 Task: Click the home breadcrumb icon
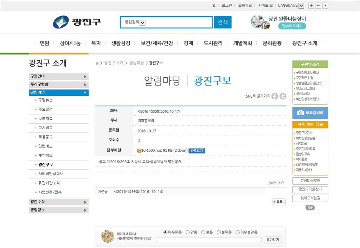[97, 63]
